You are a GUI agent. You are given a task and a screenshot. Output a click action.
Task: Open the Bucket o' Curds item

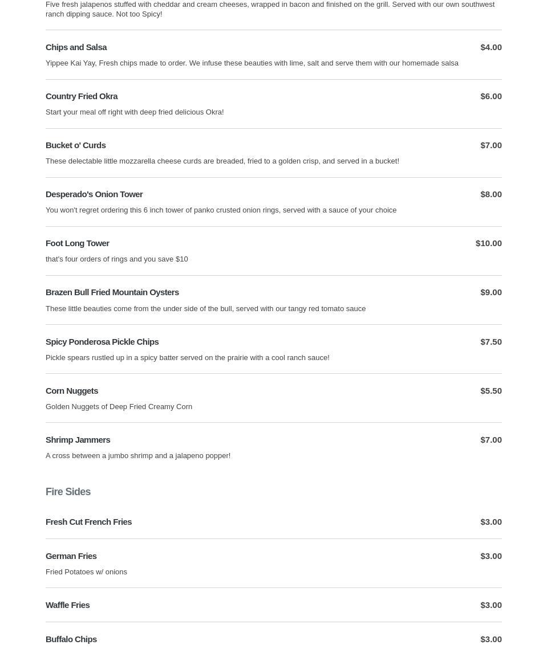[x=75, y=145]
